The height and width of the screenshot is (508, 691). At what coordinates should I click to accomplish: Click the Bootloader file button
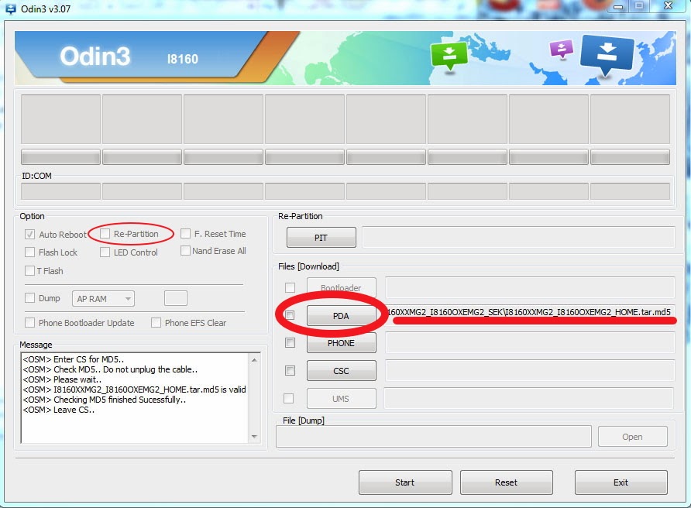coord(341,288)
